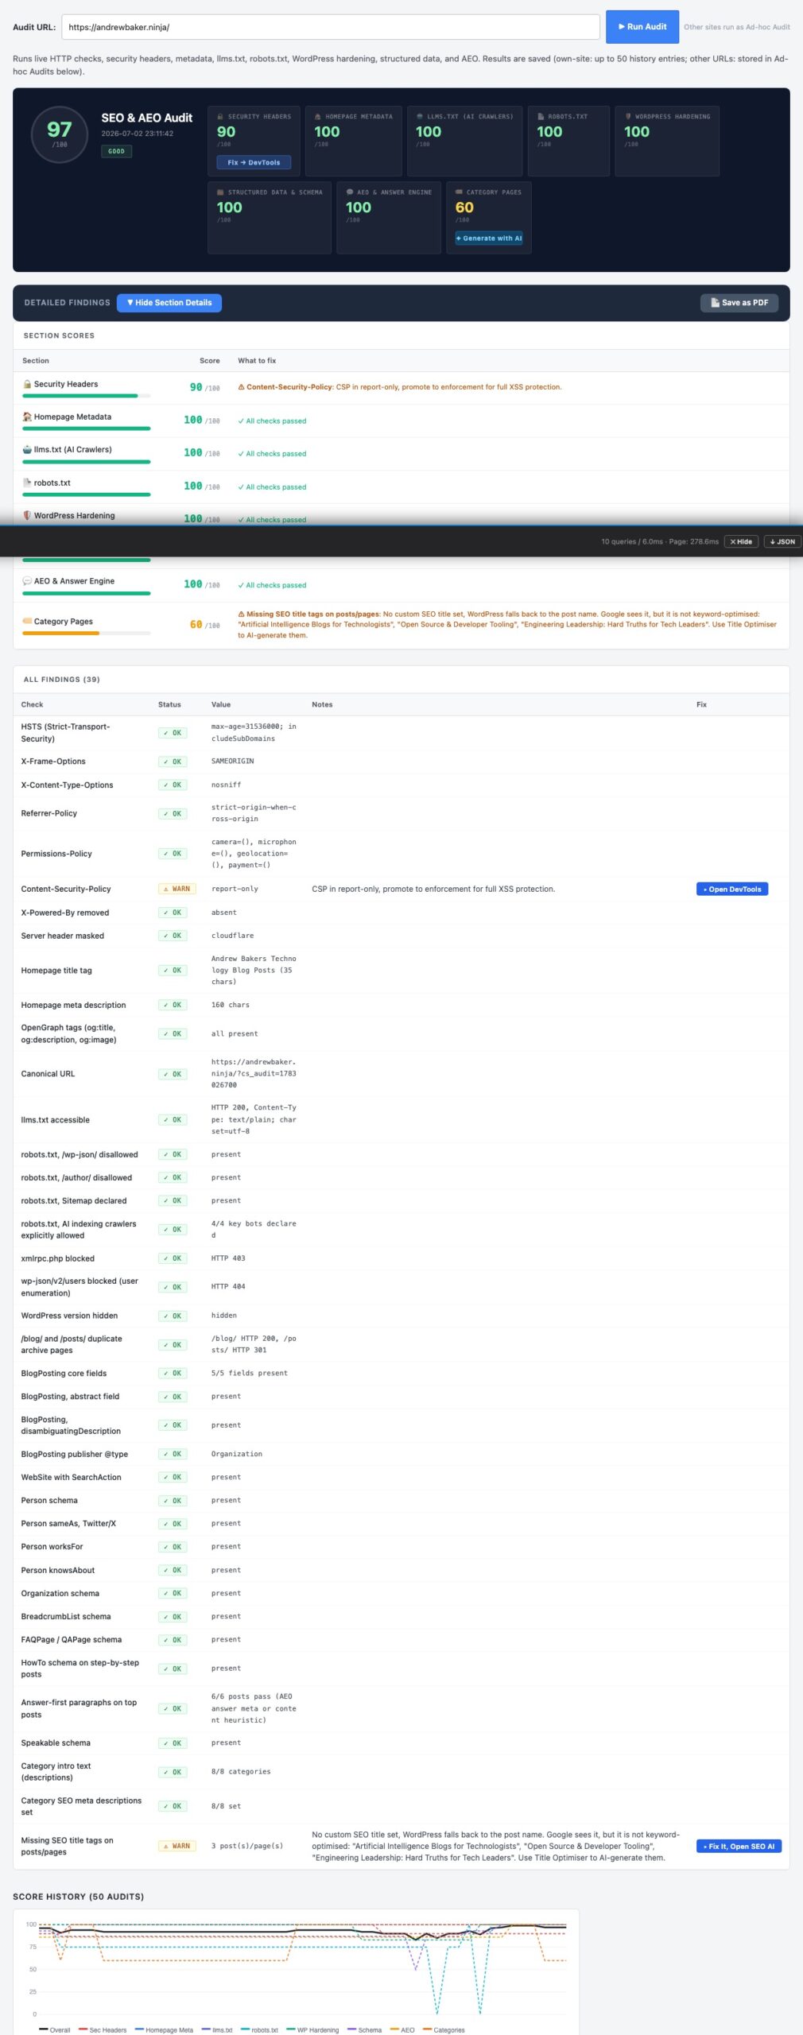
Task: Toggle Overall series in chart legend
Action: tap(54, 2029)
